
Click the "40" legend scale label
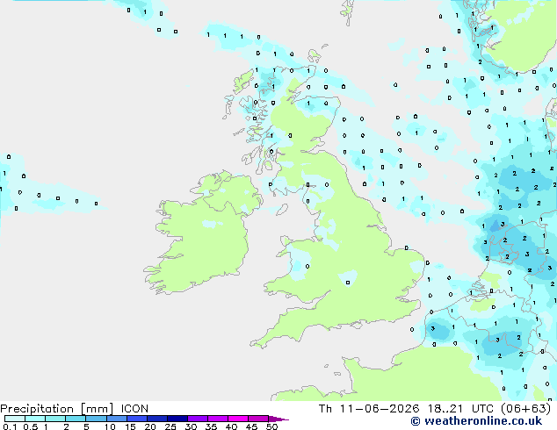[231, 426]
